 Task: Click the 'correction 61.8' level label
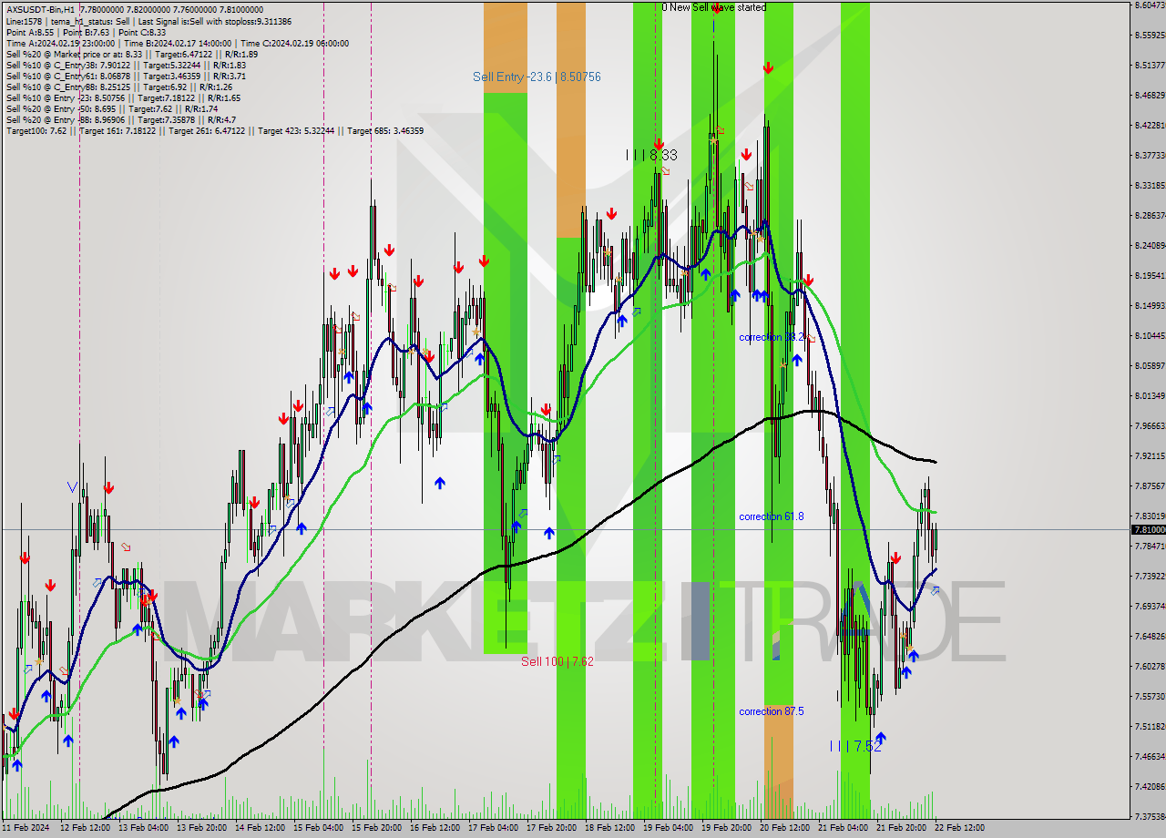pos(772,516)
